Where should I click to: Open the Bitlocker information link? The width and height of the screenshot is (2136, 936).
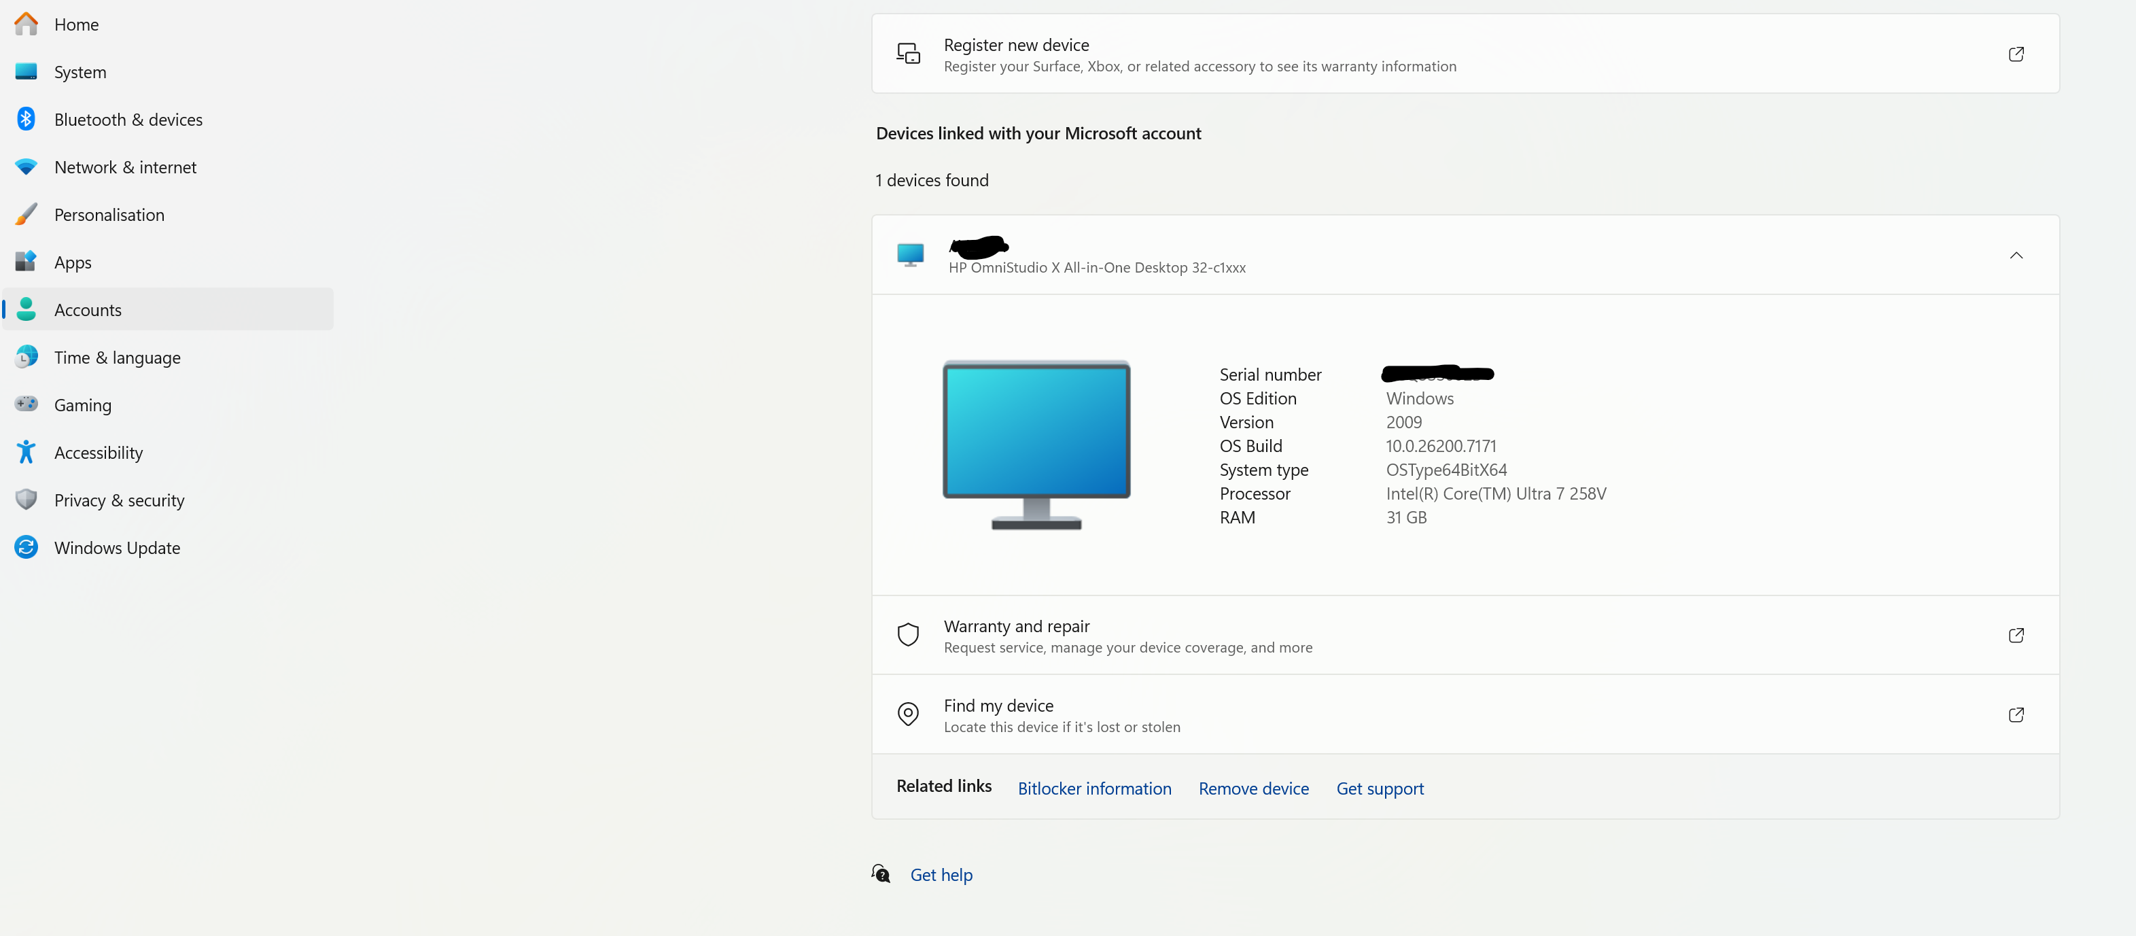pyautogui.click(x=1093, y=788)
